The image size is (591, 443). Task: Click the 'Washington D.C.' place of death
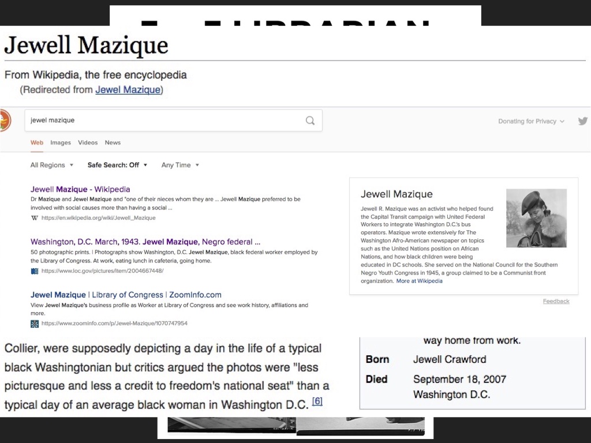click(451, 395)
